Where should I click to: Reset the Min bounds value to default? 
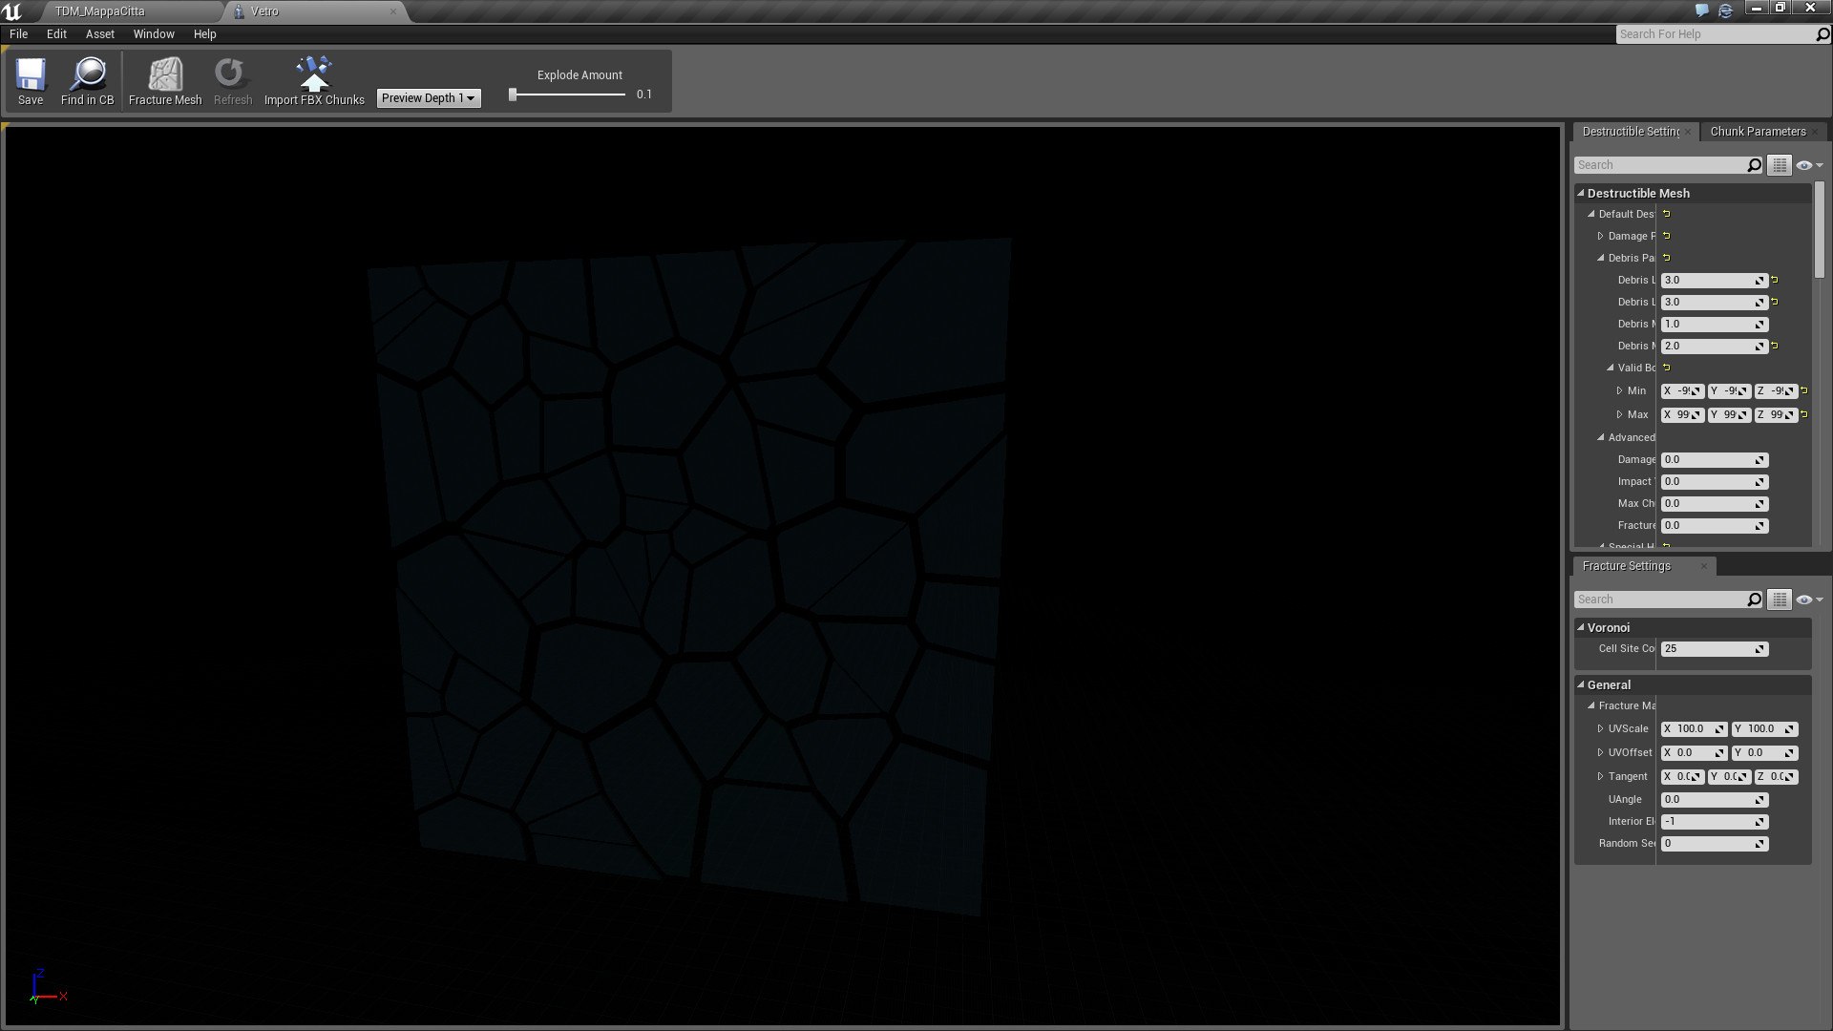[x=1803, y=390]
